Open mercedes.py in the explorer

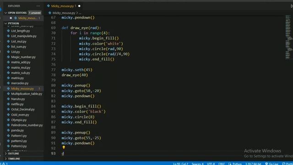click(x=20, y=83)
